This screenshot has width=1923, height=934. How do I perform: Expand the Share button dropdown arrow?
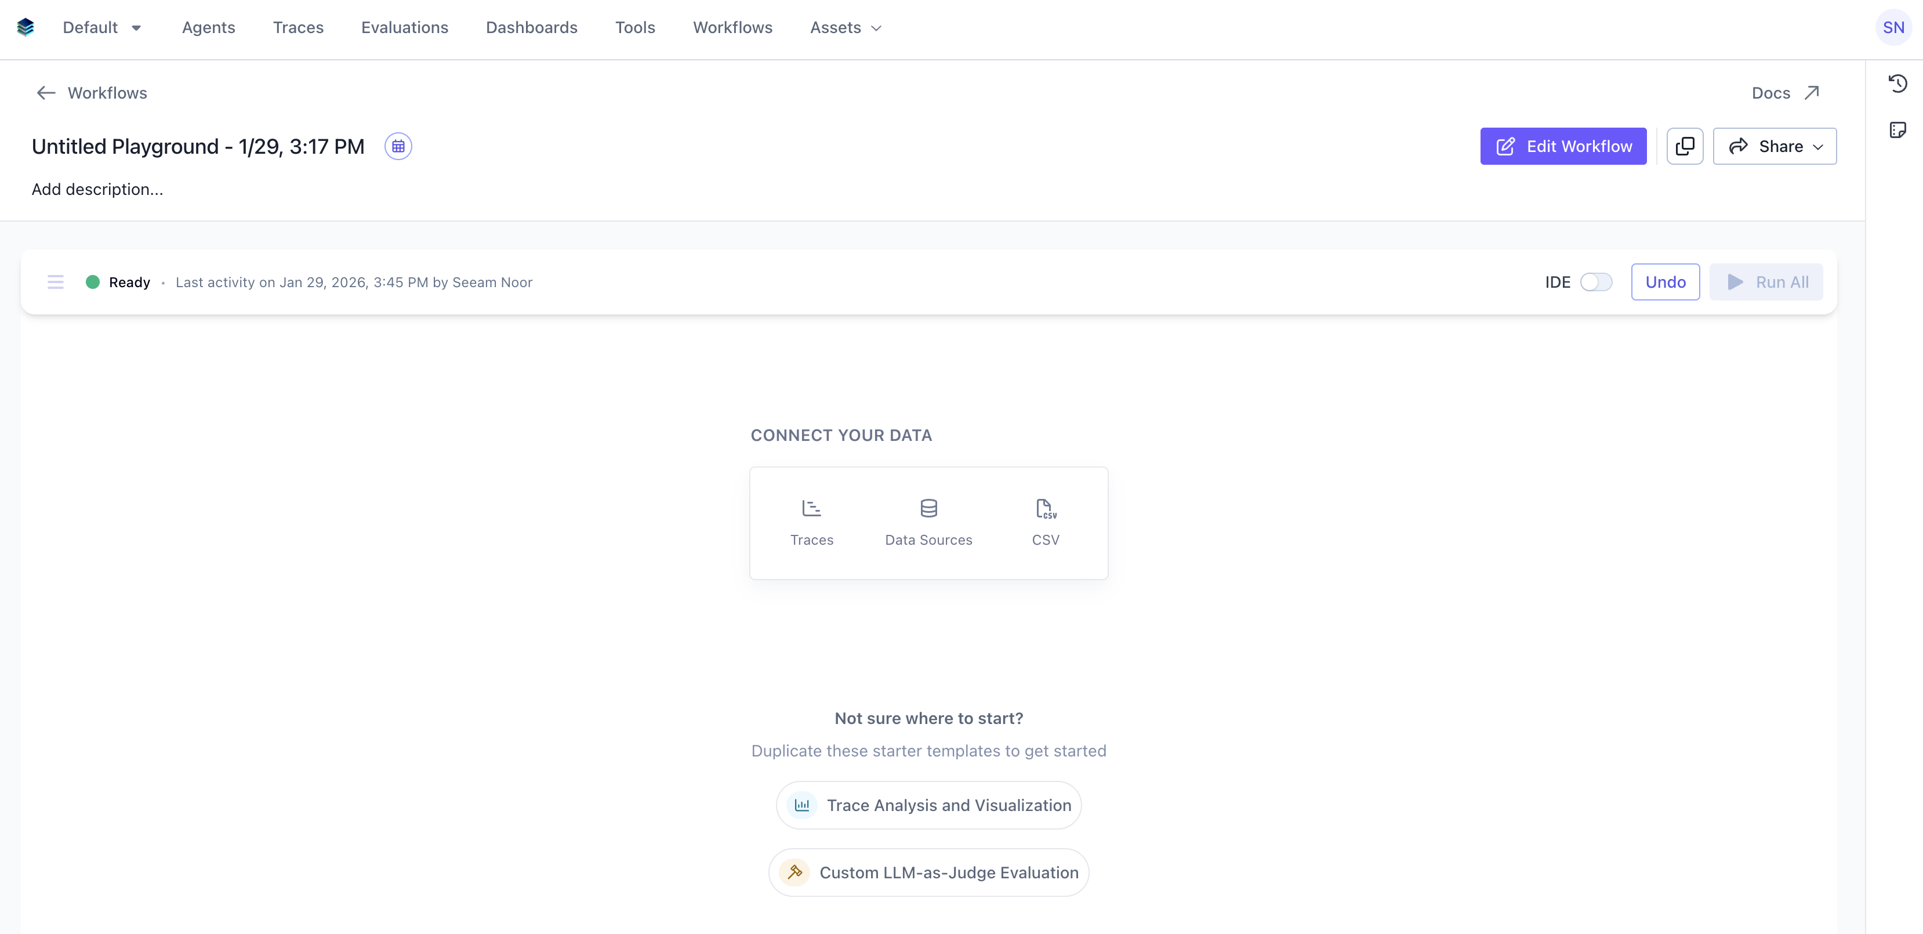click(x=1817, y=146)
